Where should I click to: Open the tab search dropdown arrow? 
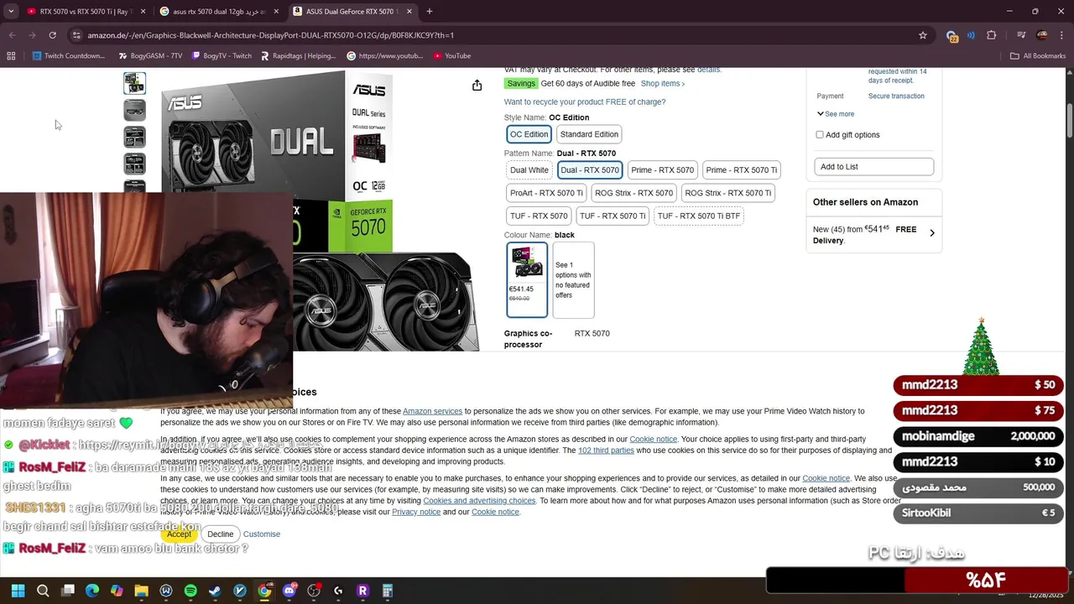[11, 12]
